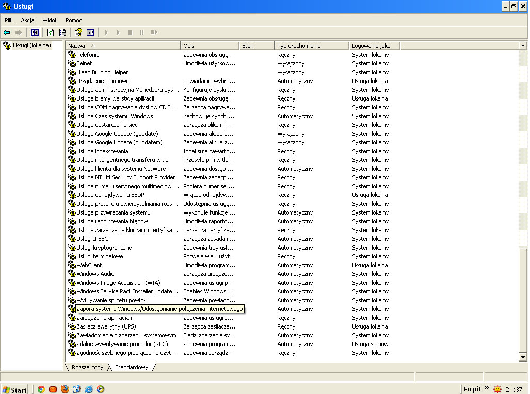This screenshot has height=394, width=530.
Task: Click the Refresh toolbar icon
Action: (x=51, y=32)
